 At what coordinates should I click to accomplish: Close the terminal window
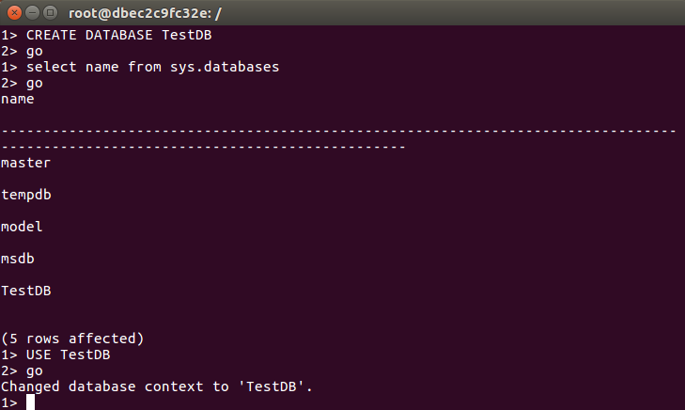(14, 13)
